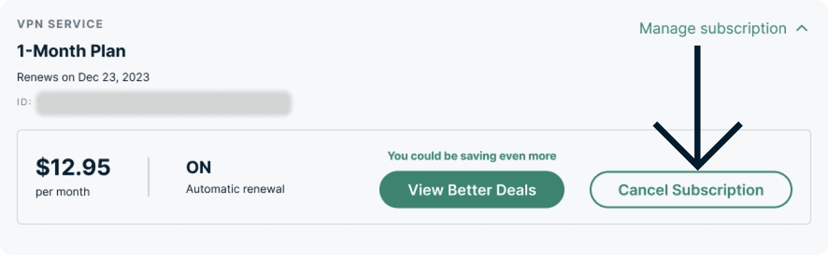Viewport: 828px width, 255px height.
Task: Click the 1-Month Plan heading
Action: (72, 51)
